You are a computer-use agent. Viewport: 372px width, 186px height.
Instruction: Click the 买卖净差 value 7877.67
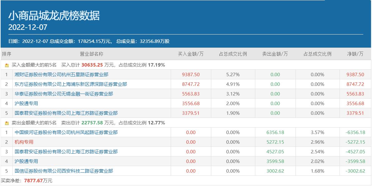tap(33, 181)
